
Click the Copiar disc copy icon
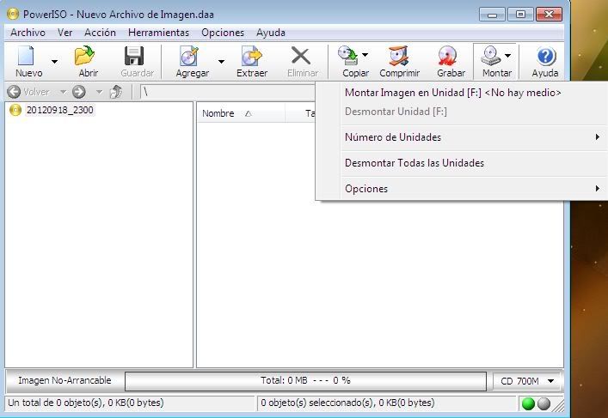pyautogui.click(x=347, y=55)
